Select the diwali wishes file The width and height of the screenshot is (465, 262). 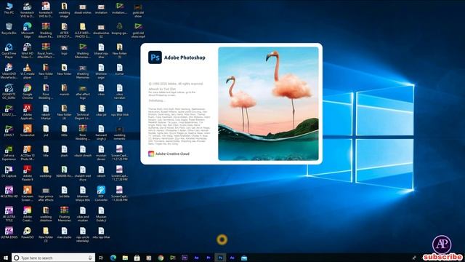pyautogui.click(x=83, y=8)
